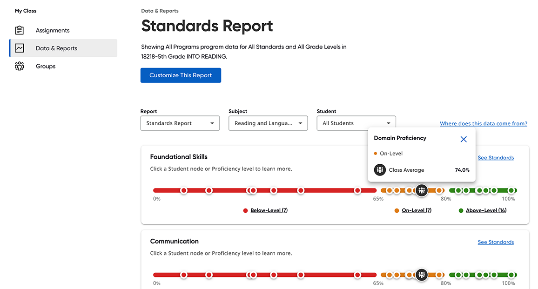Open the Report dropdown
Image resolution: width=538 pixels, height=289 pixels.
pyautogui.click(x=180, y=123)
